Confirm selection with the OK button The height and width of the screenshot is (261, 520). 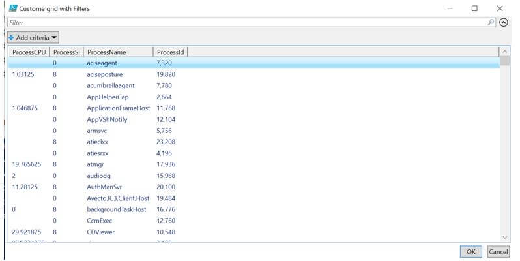pyautogui.click(x=471, y=252)
